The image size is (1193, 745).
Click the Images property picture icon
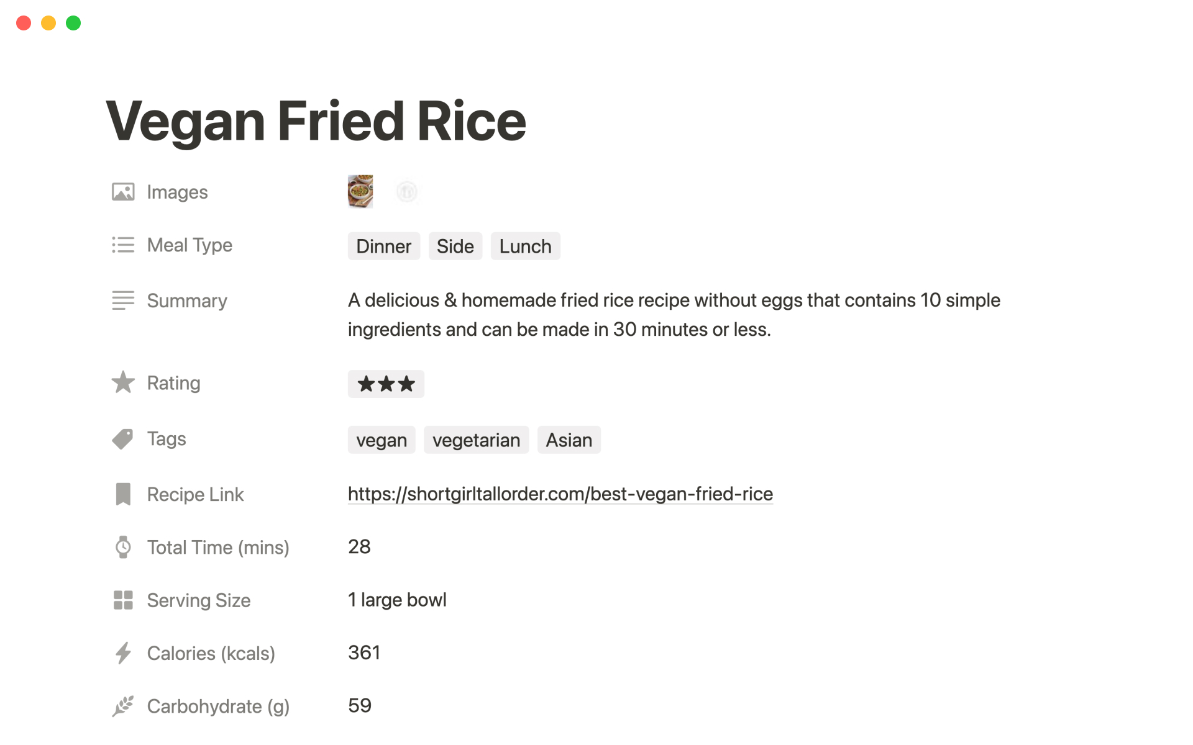tap(123, 192)
